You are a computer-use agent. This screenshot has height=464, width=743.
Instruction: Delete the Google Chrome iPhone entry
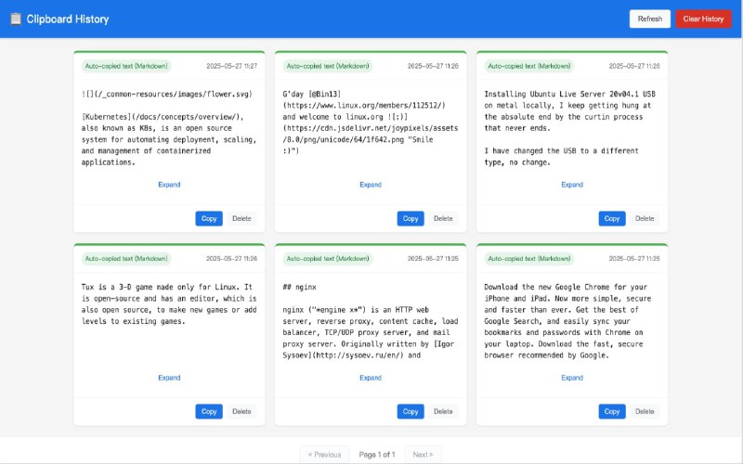[645, 411]
